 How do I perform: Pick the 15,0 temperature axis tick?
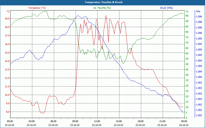[x=7, y=52]
